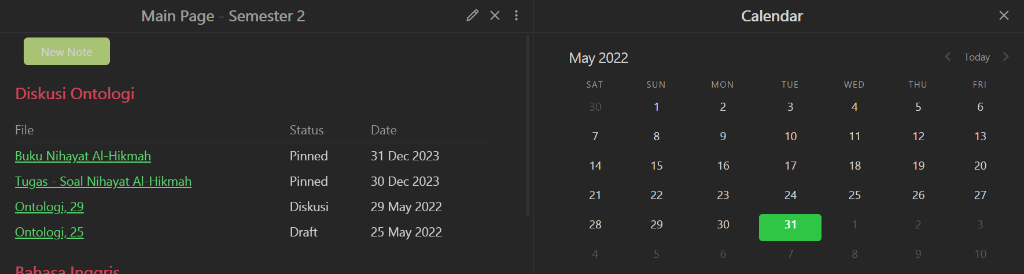
Task: Close the Main Page - Semester 2 pane
Action: tap(495, 16)
